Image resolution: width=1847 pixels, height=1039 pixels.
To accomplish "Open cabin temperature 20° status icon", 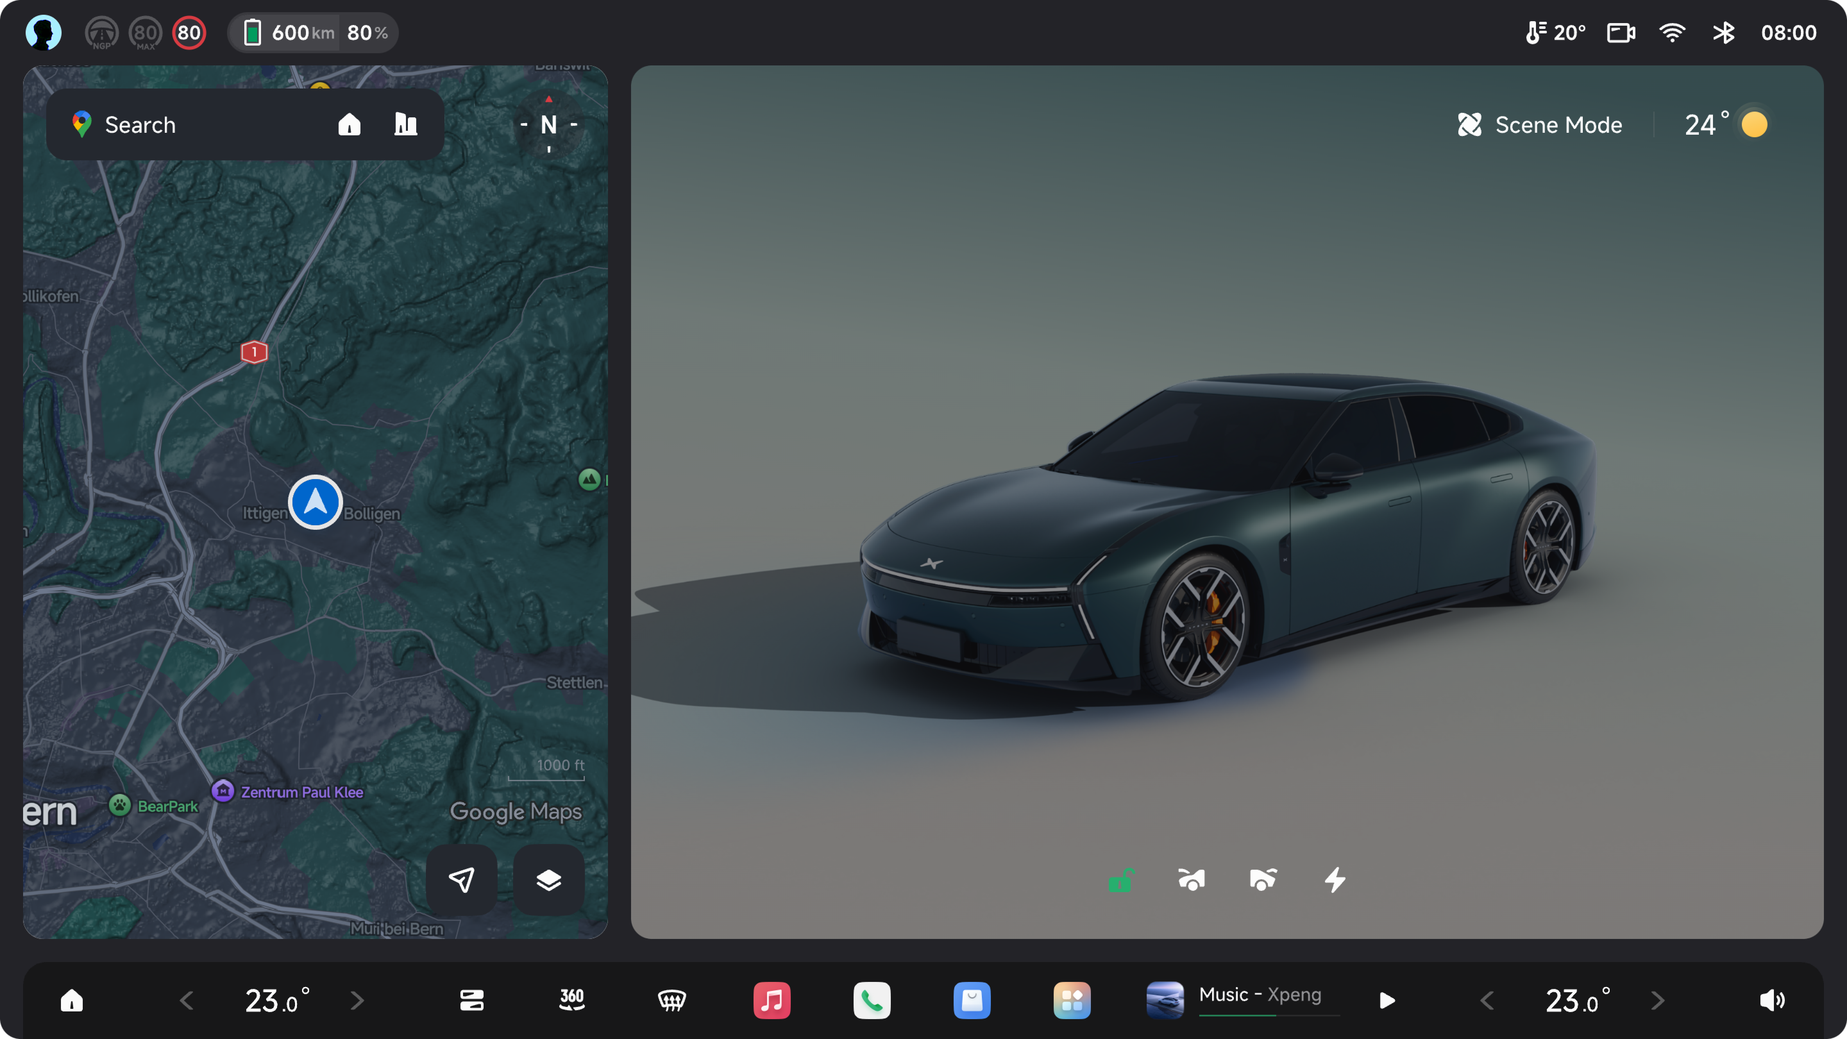I will coord(1555,33).
